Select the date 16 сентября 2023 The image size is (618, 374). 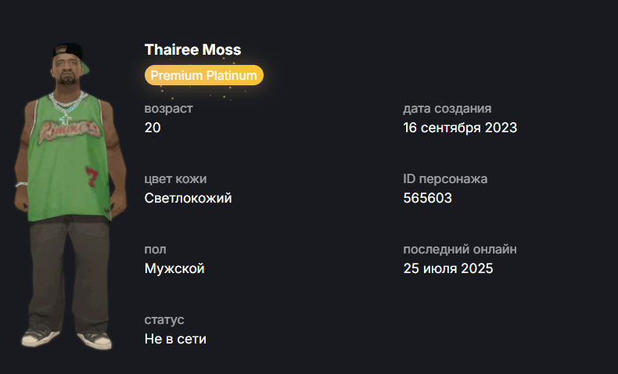pyautogui.click(x=460, y=128)
